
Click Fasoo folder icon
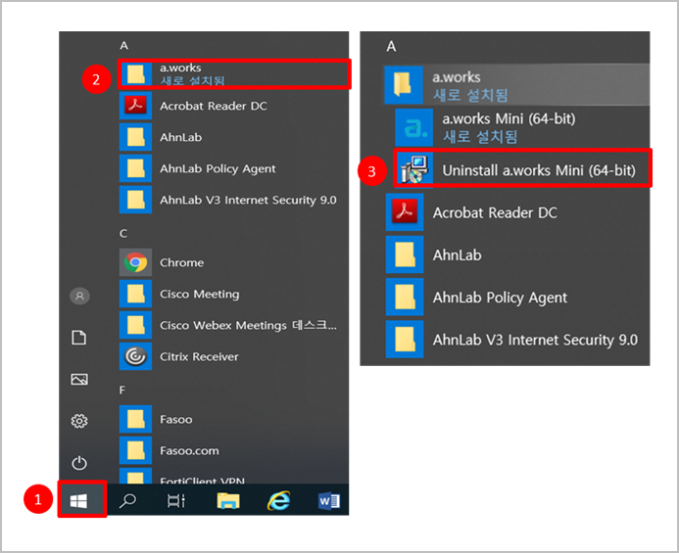tap(135, 419)
